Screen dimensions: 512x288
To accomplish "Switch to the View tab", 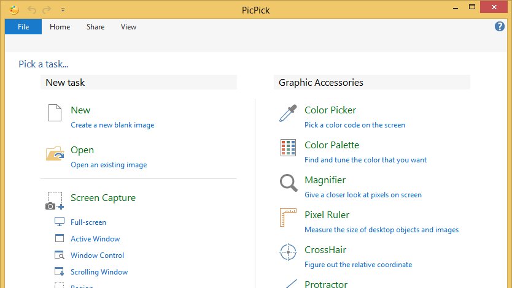I will (x=128, y=27).
